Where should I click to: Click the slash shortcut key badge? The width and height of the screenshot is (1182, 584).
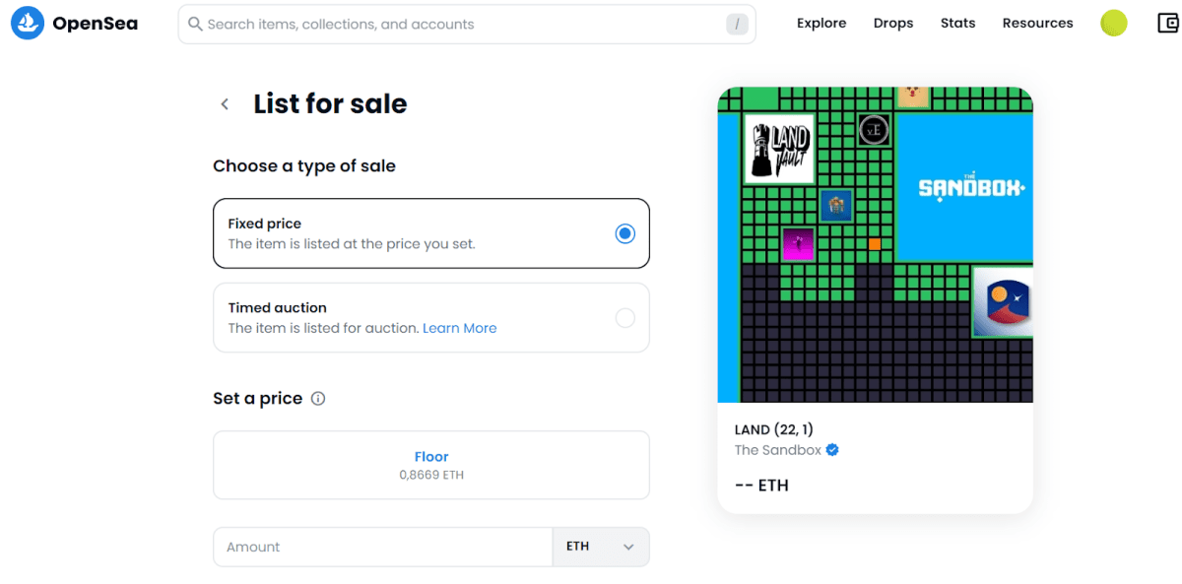(737, 25)
